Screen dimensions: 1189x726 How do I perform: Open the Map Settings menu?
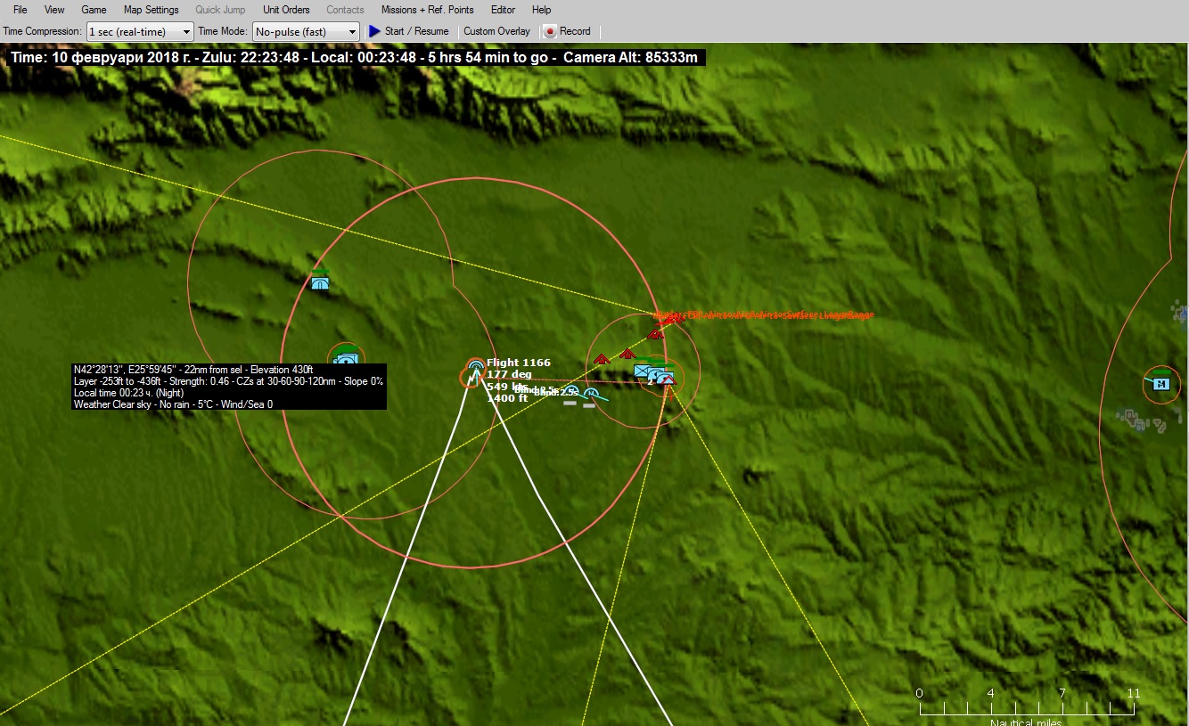pyautogui.click(x=151, y=10)
